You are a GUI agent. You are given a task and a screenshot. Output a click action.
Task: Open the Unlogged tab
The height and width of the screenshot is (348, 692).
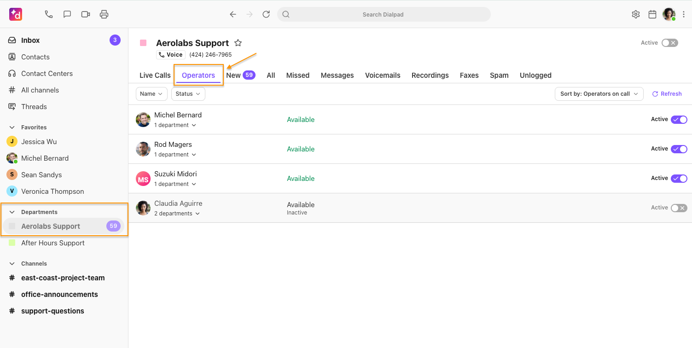click(x=535, y=75)
